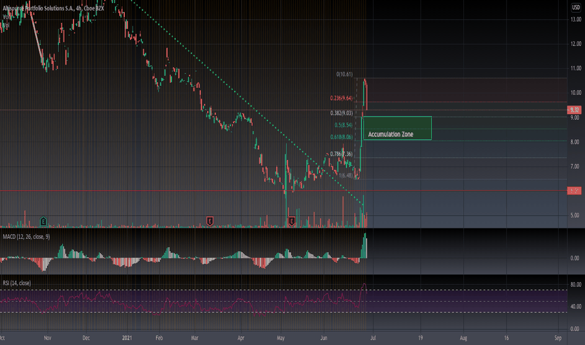The height and width of the screenshot is (345, 585).
Task: Click the Mar label on time axis
Action: point(195,338)
